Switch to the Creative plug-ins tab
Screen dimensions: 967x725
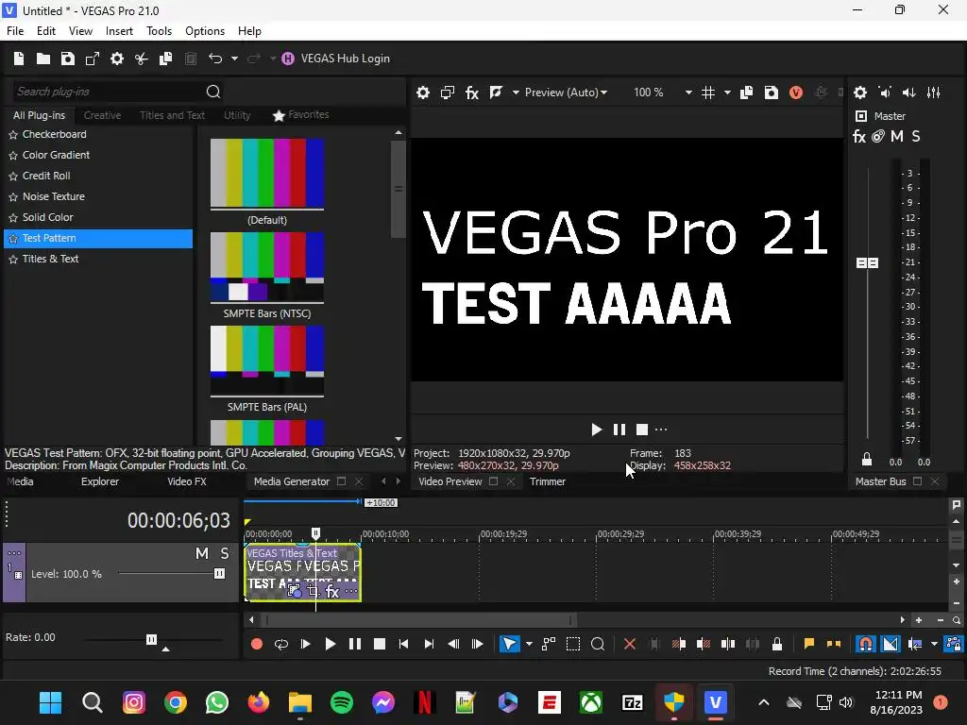(102, 115)
